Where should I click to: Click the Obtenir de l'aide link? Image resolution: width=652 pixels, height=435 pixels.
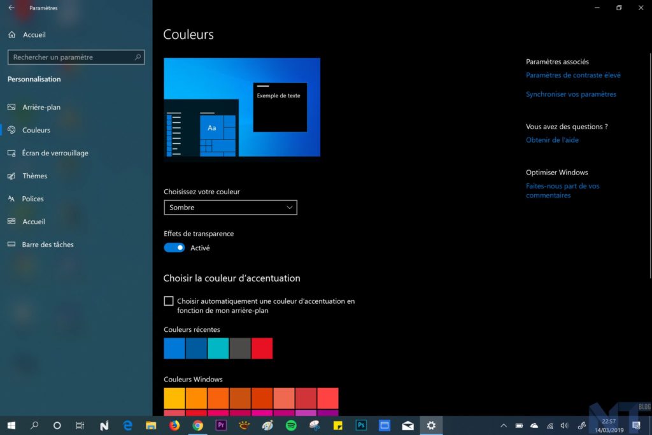[x=551, y=139]
